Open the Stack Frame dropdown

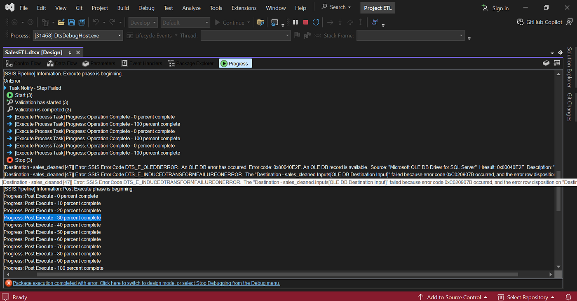pos(411,36)
